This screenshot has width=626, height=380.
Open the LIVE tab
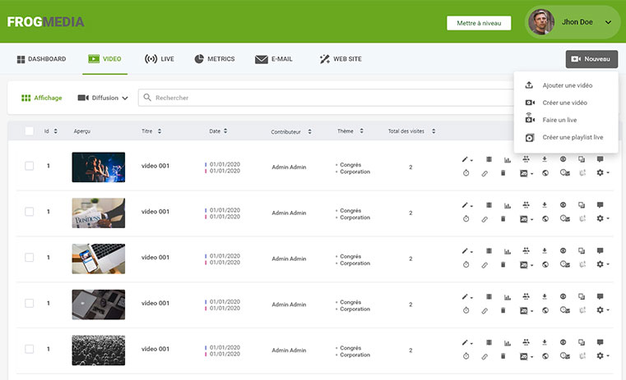coord(160,59)
